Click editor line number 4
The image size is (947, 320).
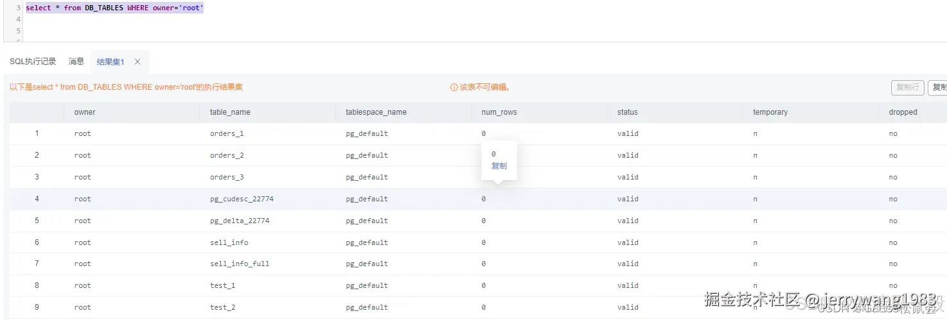click(x=19, y=19)
